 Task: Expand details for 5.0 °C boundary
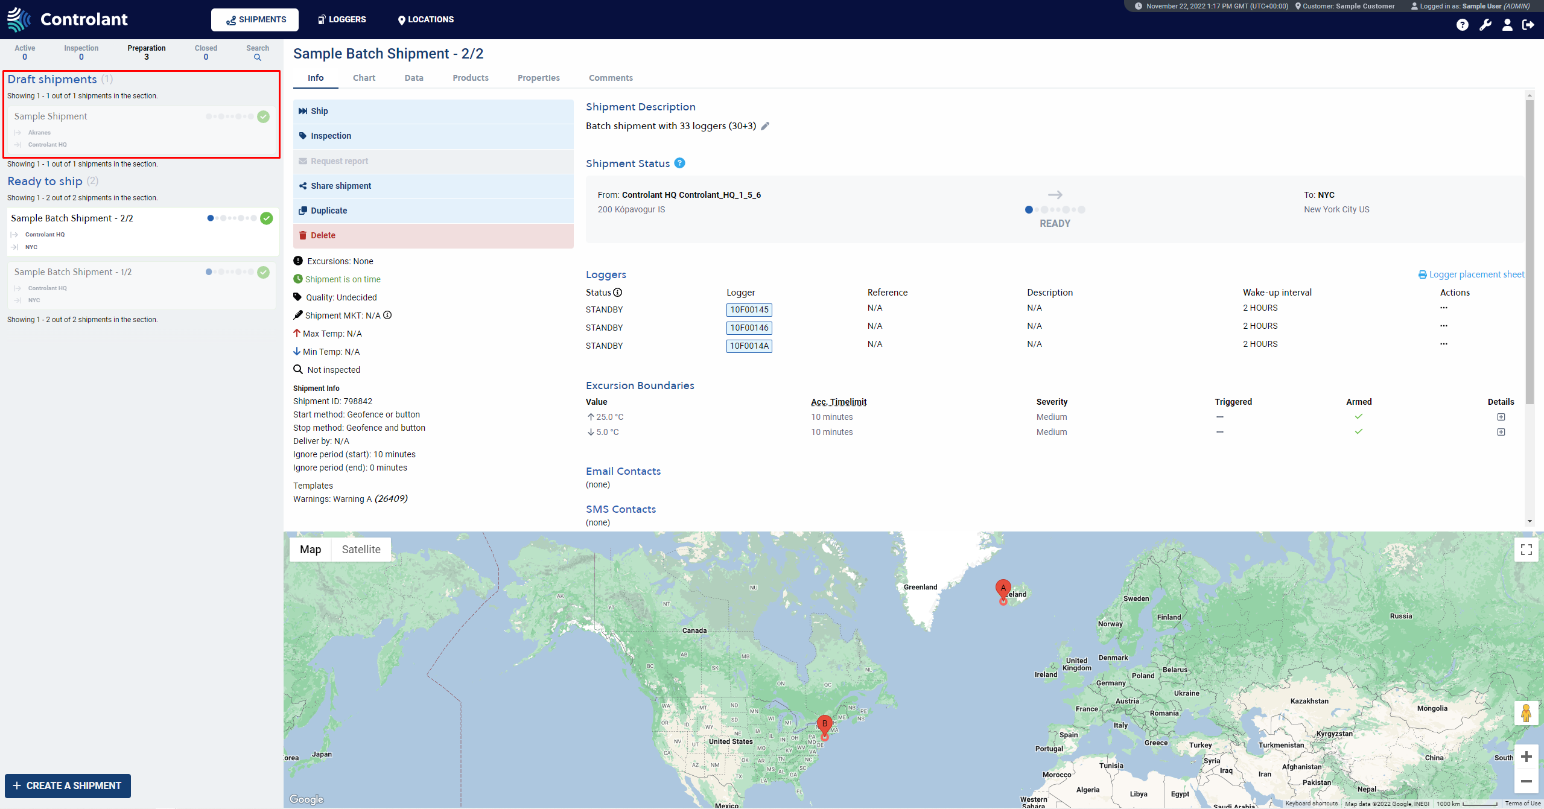pyautogui.click(x=1501, y=432)
